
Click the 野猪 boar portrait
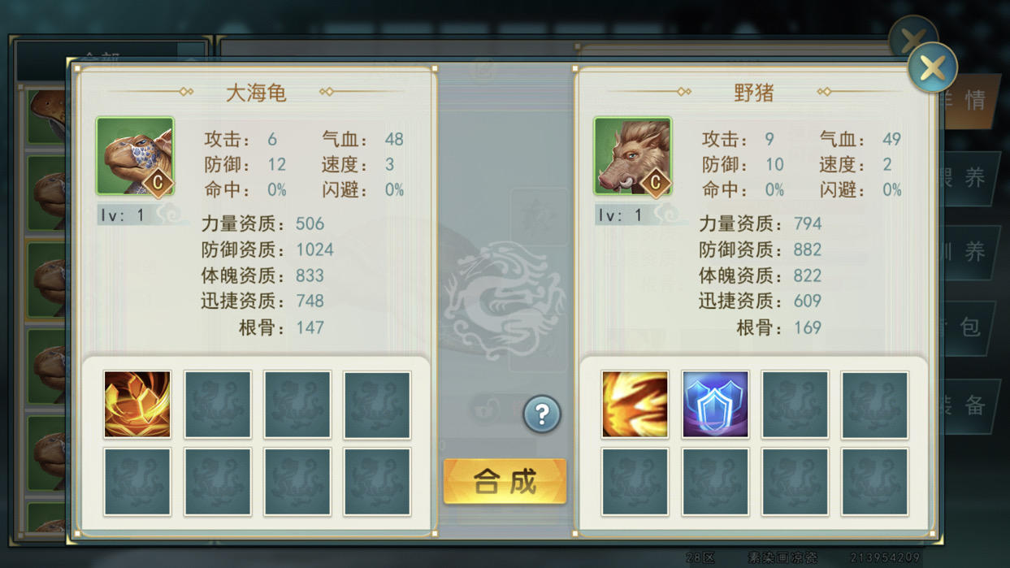pyautogui.click(x=633, y=157)
